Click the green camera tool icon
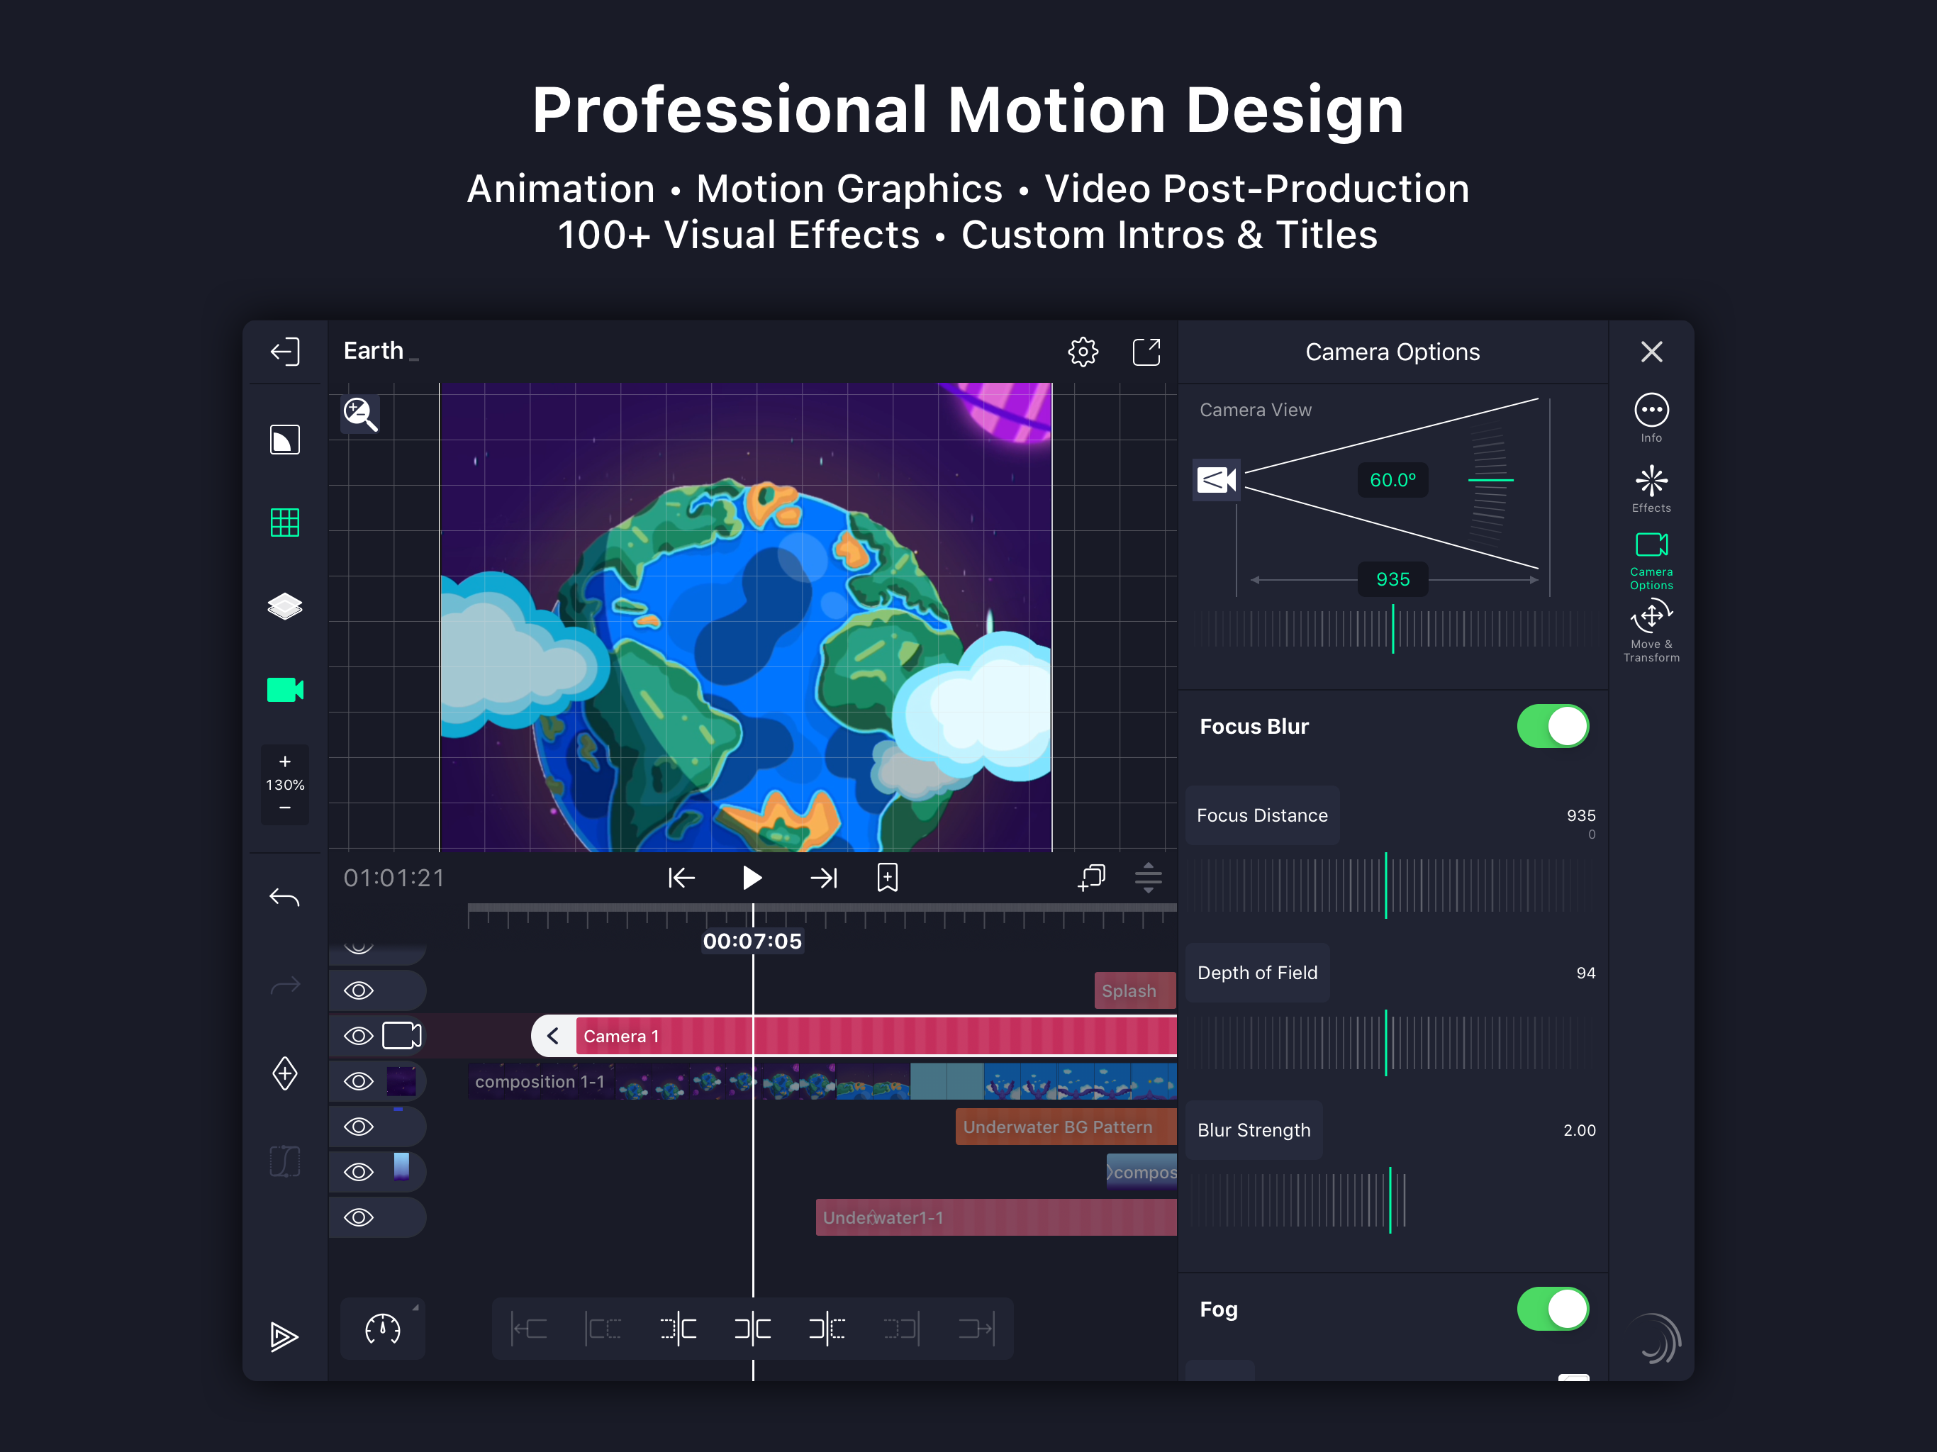Screen dimensions: 1937x1452 pyautogui.click(x=284, y=689)
